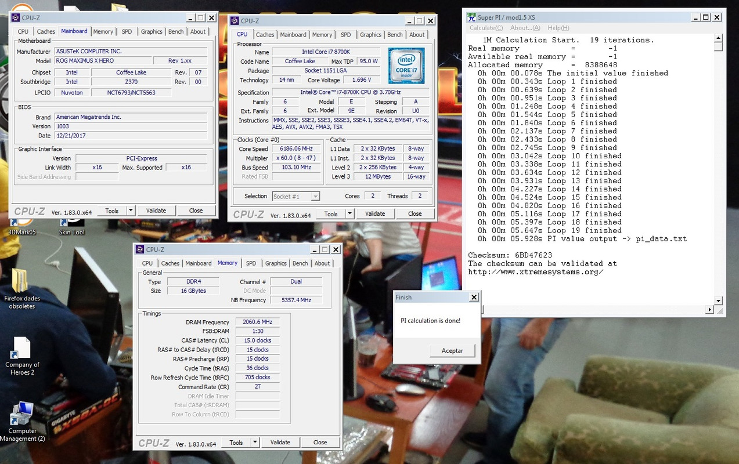Viewport: 739px width, 464px height.
Task: Click the tRFC 705 clocks value
Action: (x=257, y=378)
